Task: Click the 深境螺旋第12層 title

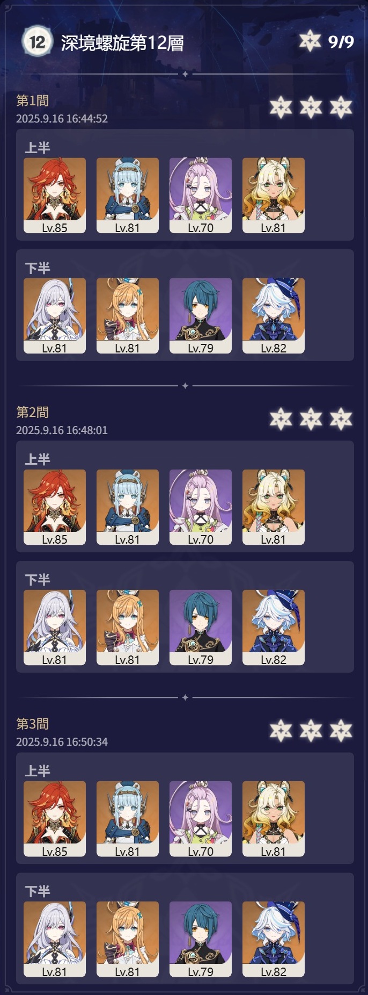Action: pyautogui.click(x=122, y=43)
